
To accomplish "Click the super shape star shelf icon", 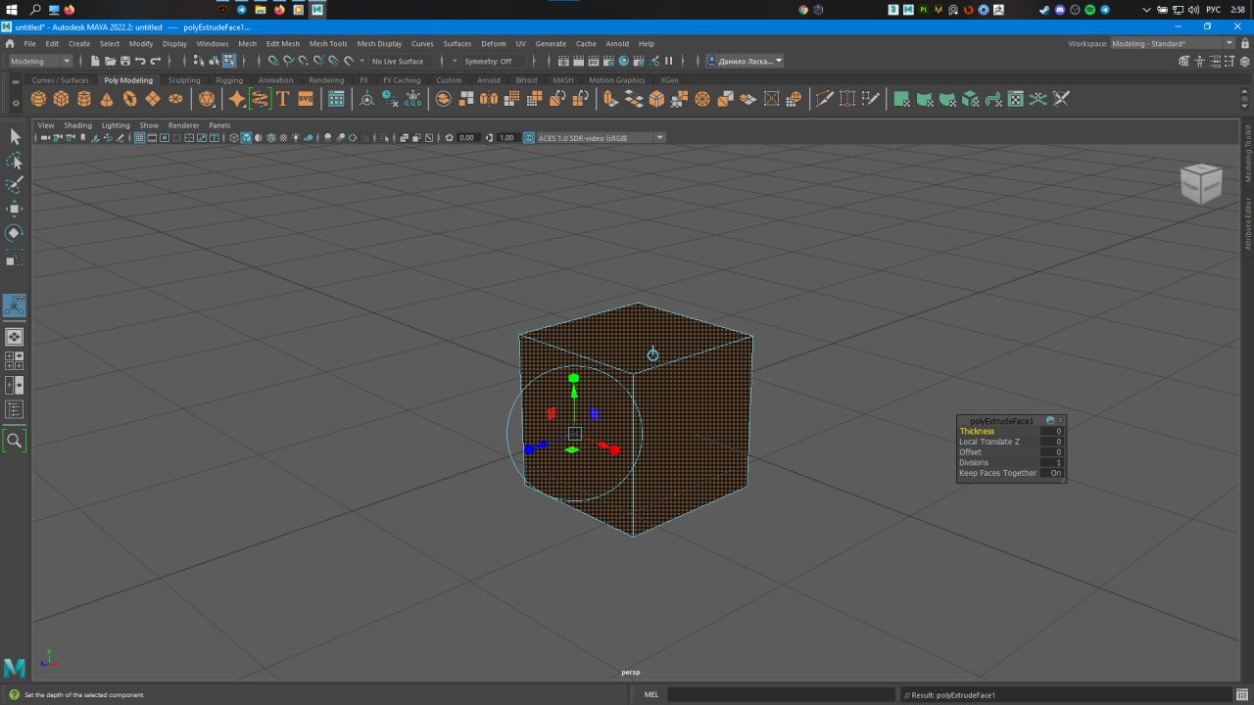I will click(x=237, y=99).
